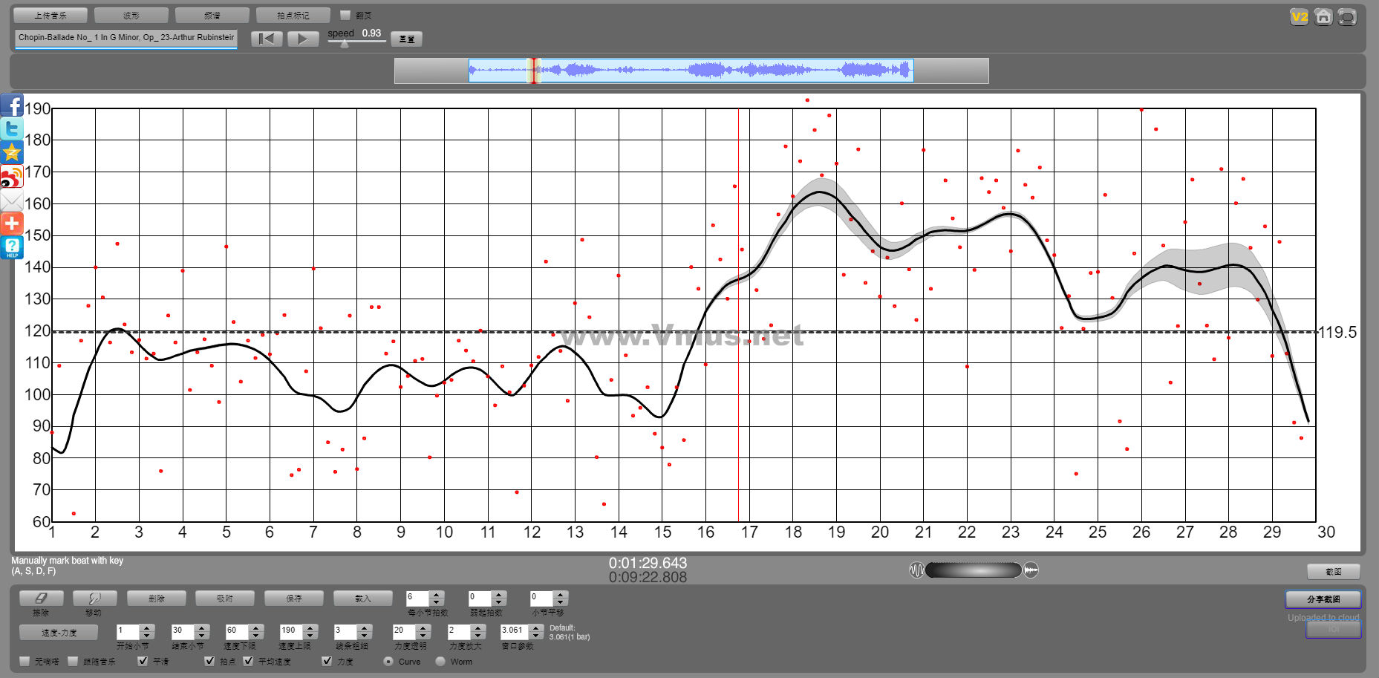
Task: Click the Default: 3.061(1 bar) text
Action: pyautogui.click(x=570, y=633)
